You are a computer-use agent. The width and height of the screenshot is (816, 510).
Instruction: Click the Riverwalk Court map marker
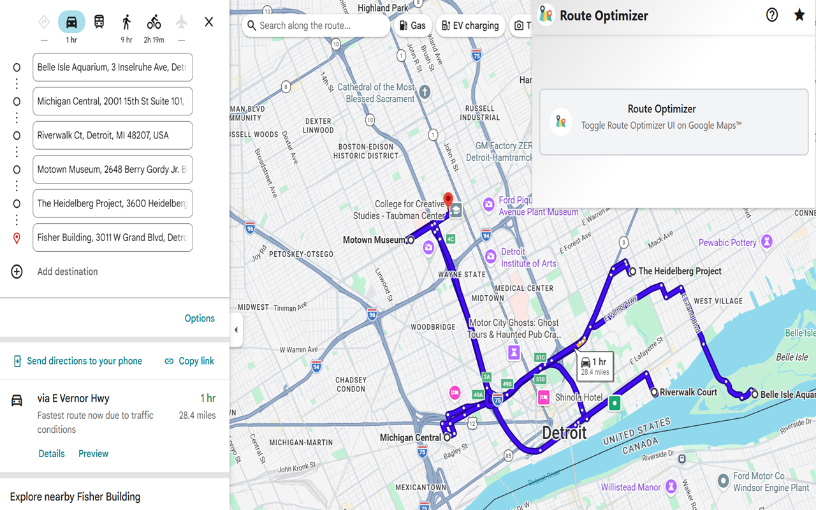(654, 393)
